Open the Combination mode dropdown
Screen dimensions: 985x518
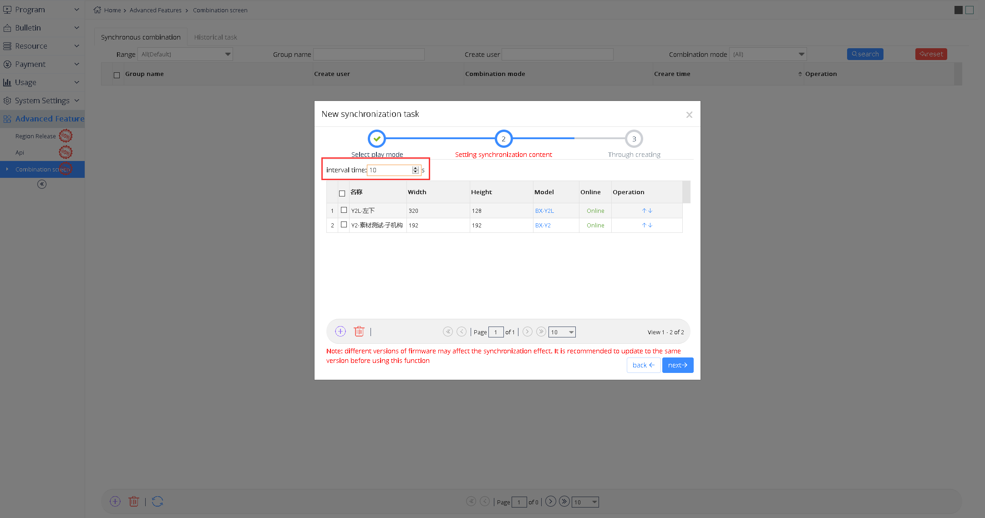[768, 54]
